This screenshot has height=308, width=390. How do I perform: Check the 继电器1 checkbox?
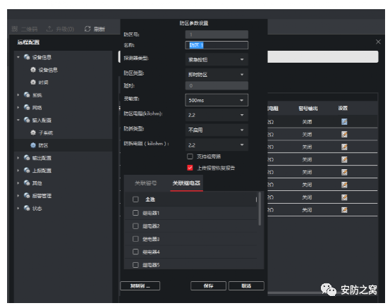[x=135, y=213]
